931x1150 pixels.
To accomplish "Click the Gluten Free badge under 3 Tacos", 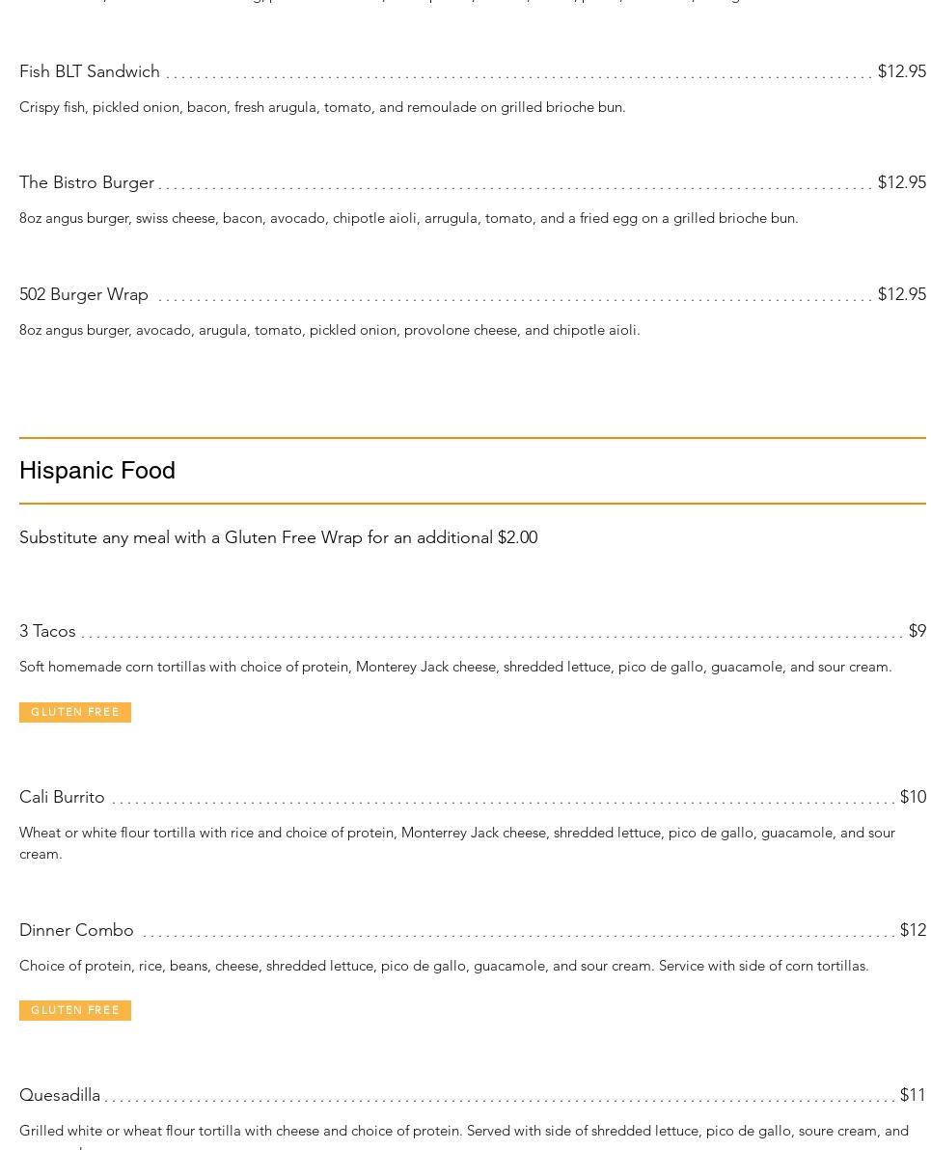I will click(x=75, y=712).
